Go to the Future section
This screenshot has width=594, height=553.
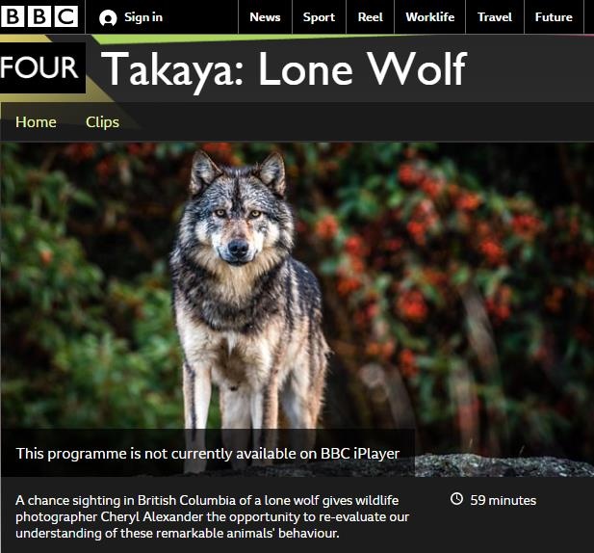554,17
